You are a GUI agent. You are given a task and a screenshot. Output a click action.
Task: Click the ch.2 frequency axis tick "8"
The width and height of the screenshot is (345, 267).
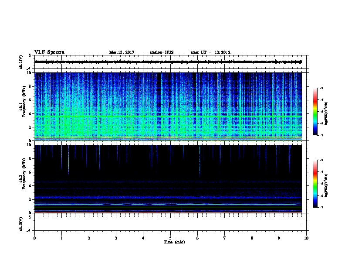(x=30, y=159)
